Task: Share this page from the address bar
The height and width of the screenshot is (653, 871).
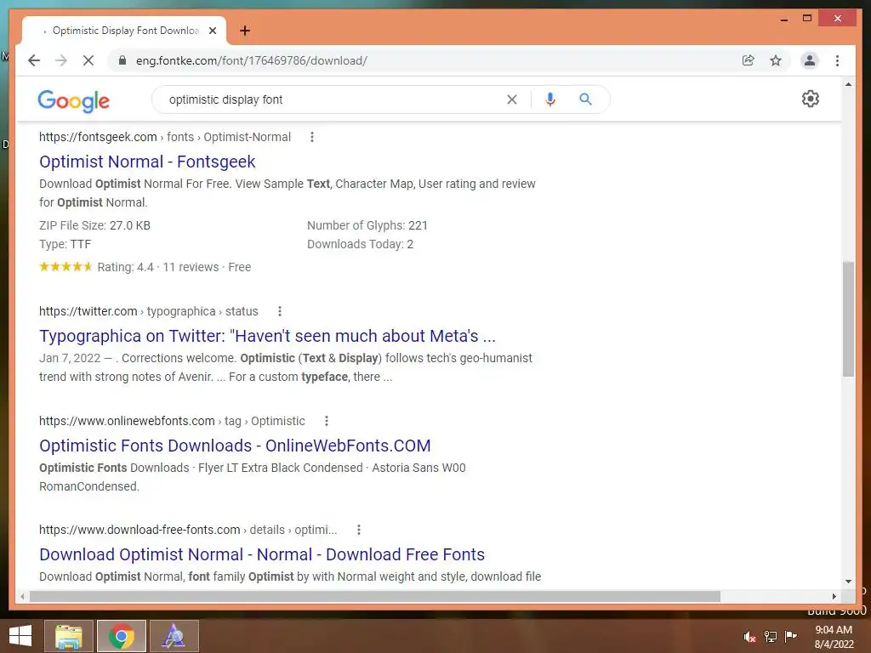Action: click(749, 60)
